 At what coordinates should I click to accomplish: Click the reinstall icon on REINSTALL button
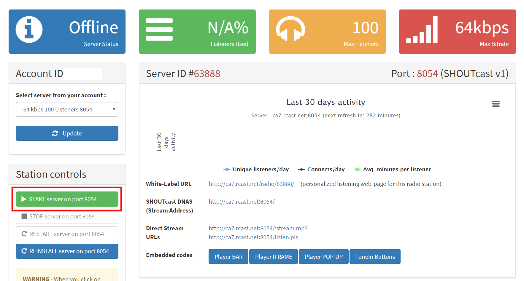point(24,251)
